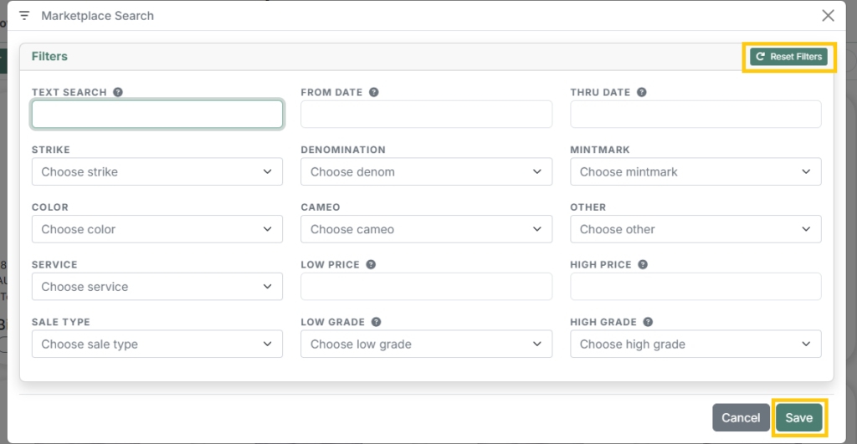Open the Choose strike dropdown
This screenshot has height=444, width=857.
(157, 171)
